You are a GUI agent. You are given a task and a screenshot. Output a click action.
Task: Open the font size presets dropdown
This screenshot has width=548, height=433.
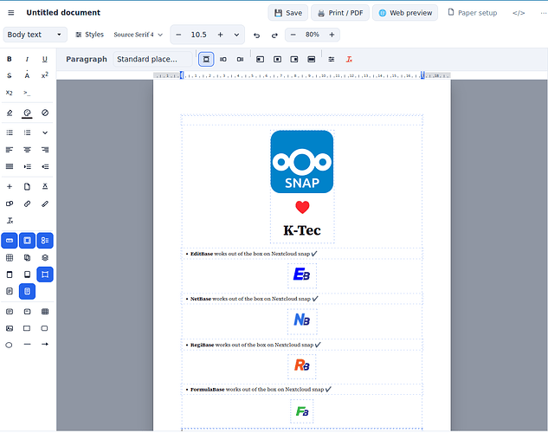pyautogui.click(x=236, y=35)
